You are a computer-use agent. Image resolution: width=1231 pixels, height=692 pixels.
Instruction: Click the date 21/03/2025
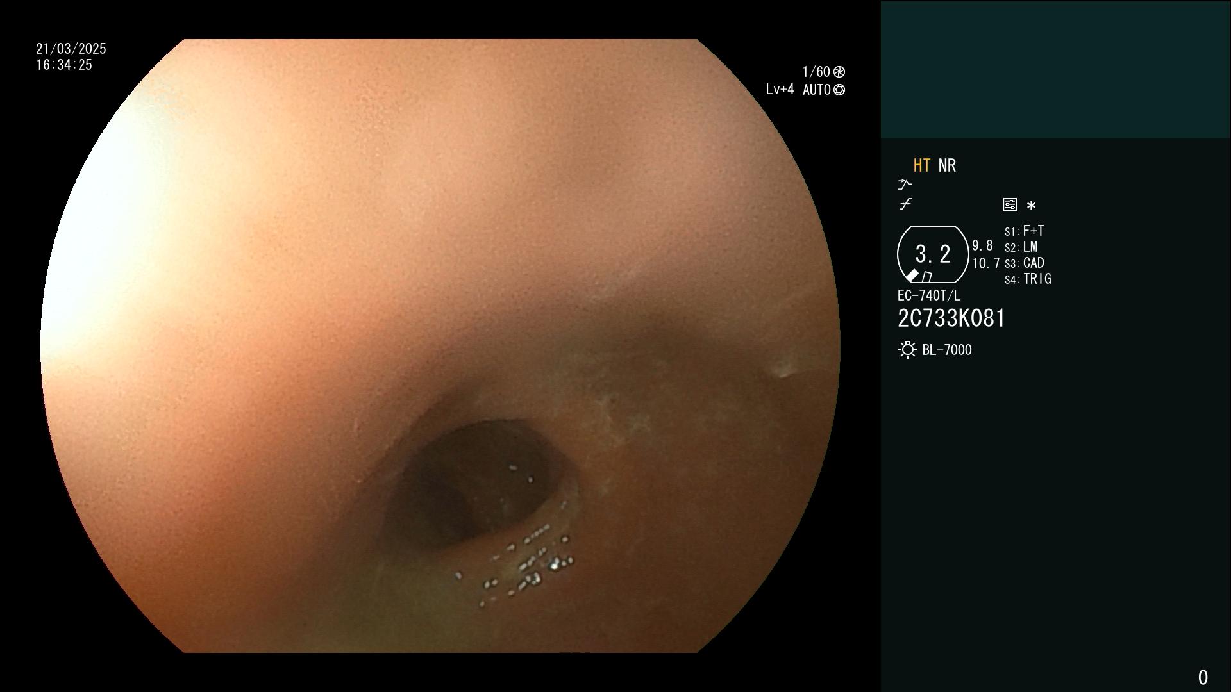coord(71,49)
